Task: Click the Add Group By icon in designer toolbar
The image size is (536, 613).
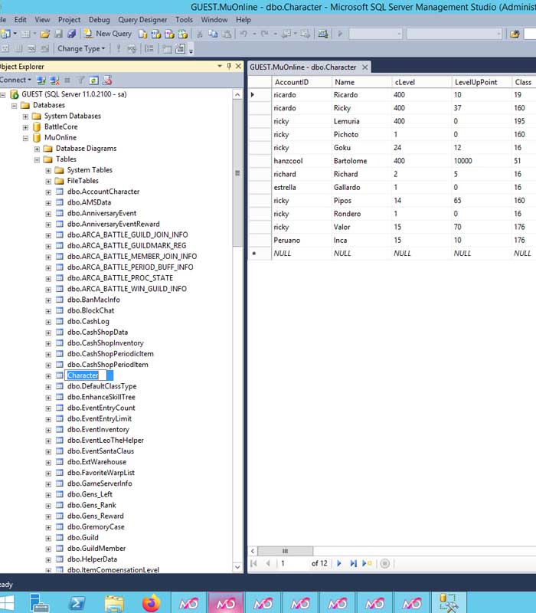Action: 149,49
